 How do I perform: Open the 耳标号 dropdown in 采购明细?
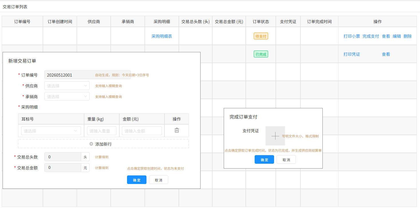tap(51, 131)
